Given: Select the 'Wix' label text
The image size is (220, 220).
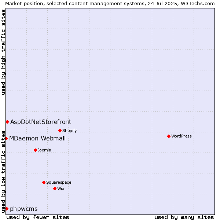Looking at the screenshot, I should [x=61, y=188].
